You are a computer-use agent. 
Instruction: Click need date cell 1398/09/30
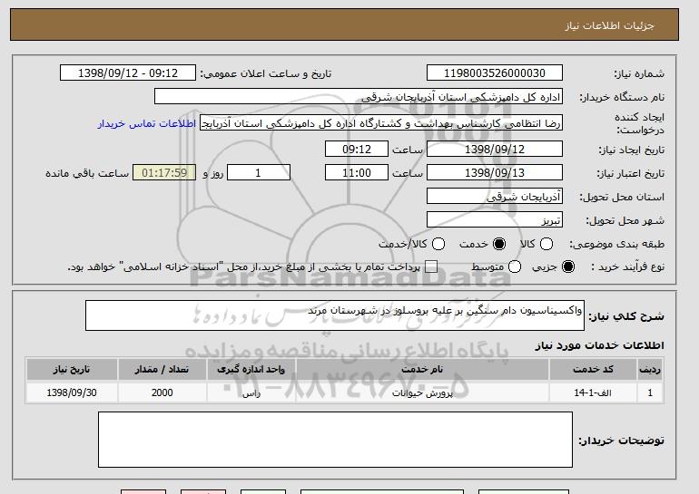(72, 392)
